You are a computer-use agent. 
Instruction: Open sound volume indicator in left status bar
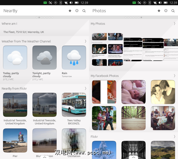tap(71, 3)
